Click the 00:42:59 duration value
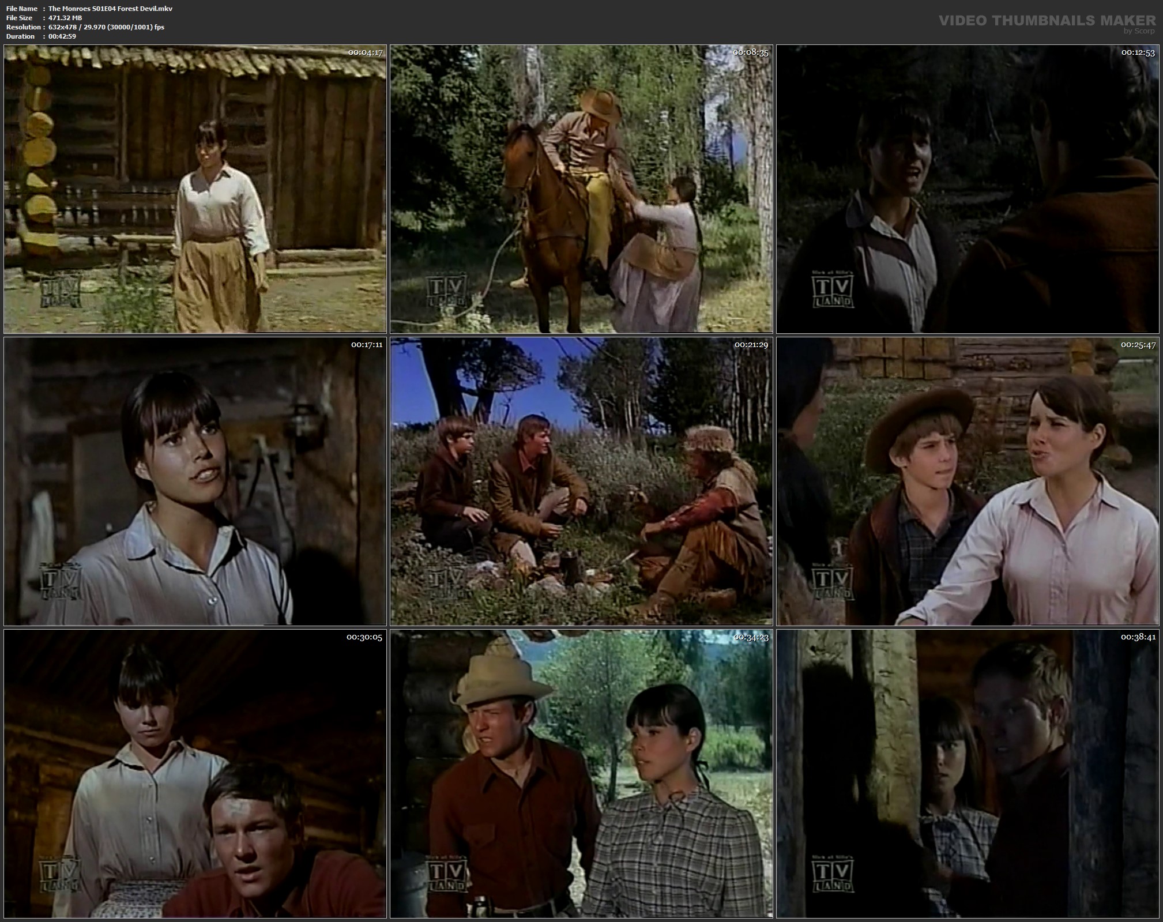This screenshot has height=922, width=1163. coord(62,36)
